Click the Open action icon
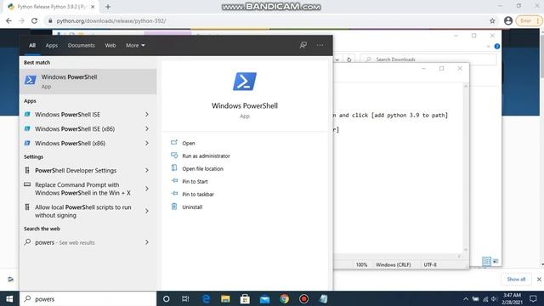The height and width of the screenshot is (306, 544). click(x=174, y=143)
